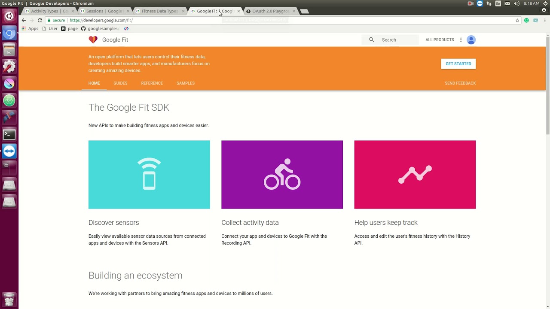Viewport: 550px width, 309px height.
Task: Go back using the browser back arrow
Action: click(x=24, y=20)
